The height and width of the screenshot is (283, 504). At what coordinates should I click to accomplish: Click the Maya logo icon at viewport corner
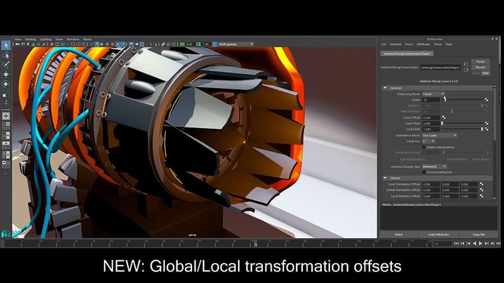tap(6, 233)
